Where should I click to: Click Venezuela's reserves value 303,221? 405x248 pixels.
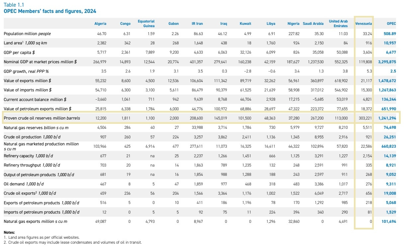pyautogui.click(x=365, y=118)
